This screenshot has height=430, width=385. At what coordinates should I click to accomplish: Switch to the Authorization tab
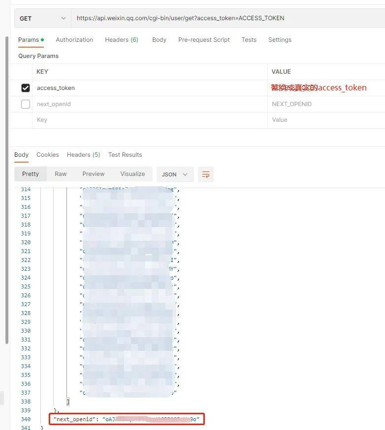(x=74, y=40)
